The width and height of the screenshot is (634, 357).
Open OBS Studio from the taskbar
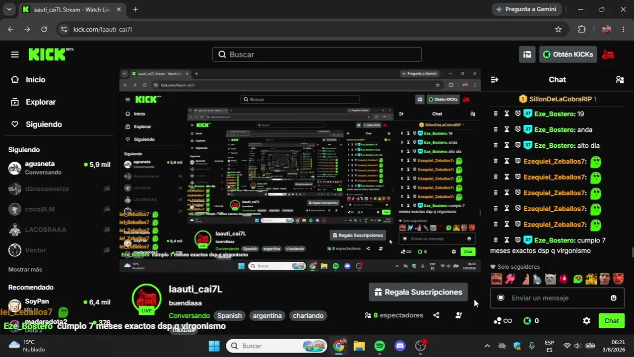tap(421, 346)
